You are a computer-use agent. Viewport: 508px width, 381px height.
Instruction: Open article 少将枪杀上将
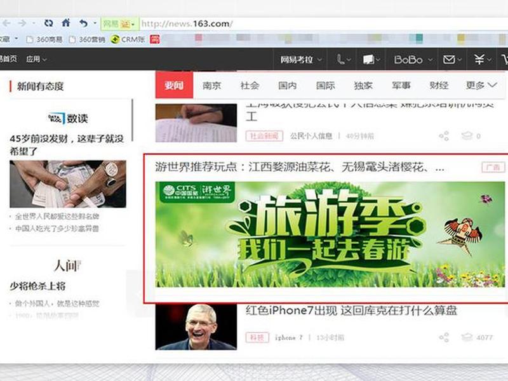(37, 286)
